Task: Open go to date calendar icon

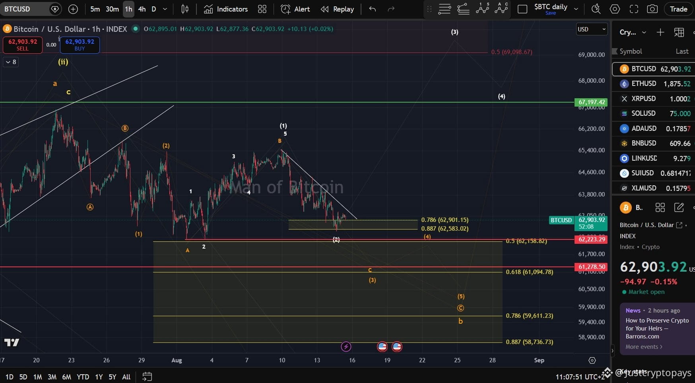Action: coord(147,376)
